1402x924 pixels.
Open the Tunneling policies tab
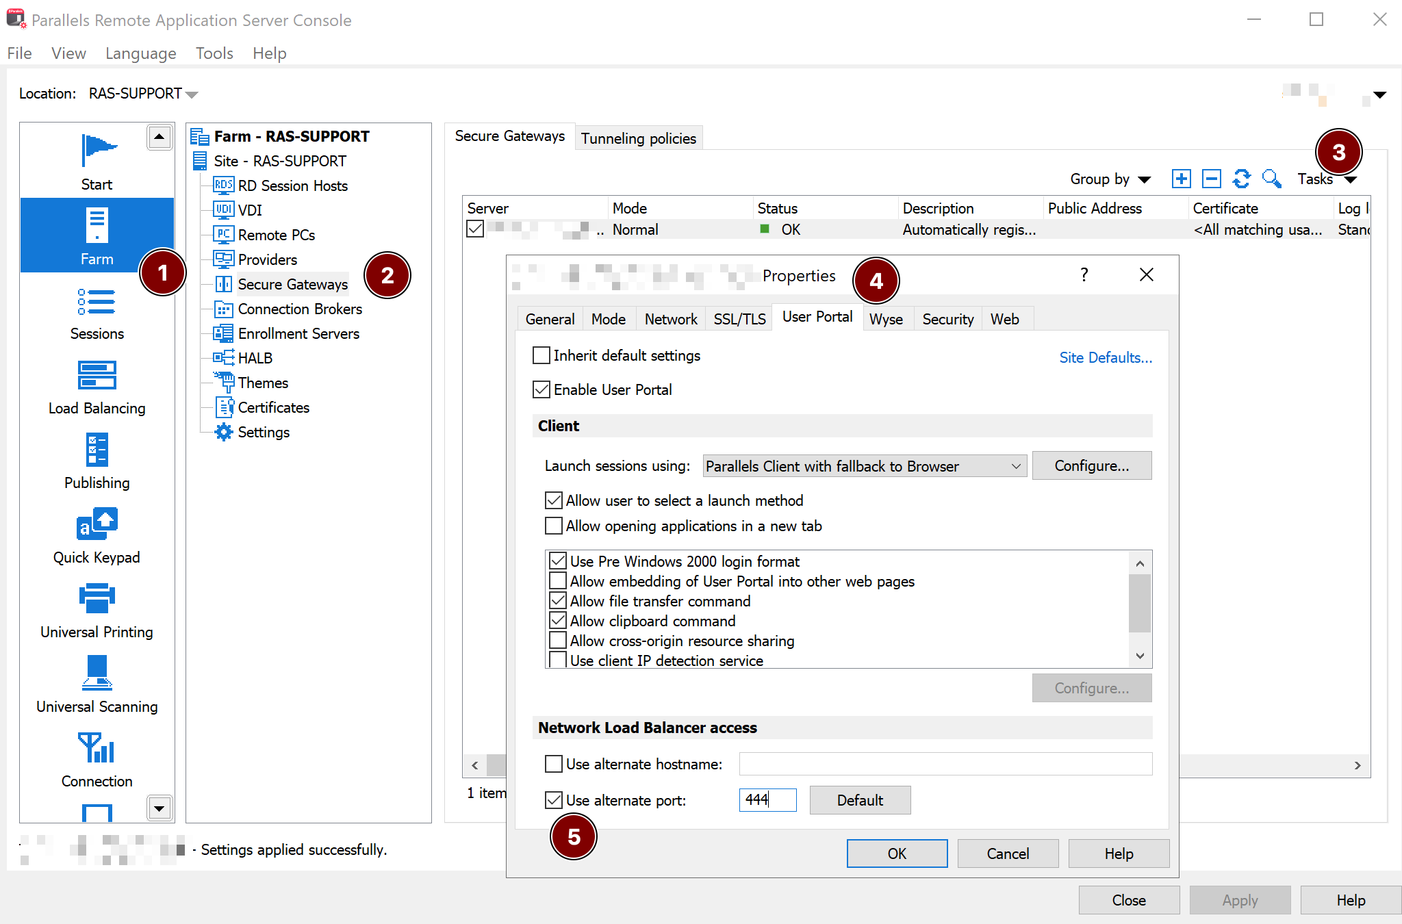coord(638,138)
